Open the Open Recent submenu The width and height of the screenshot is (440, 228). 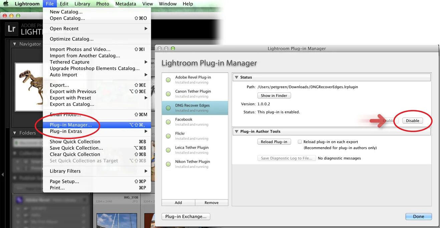point(97,28)
